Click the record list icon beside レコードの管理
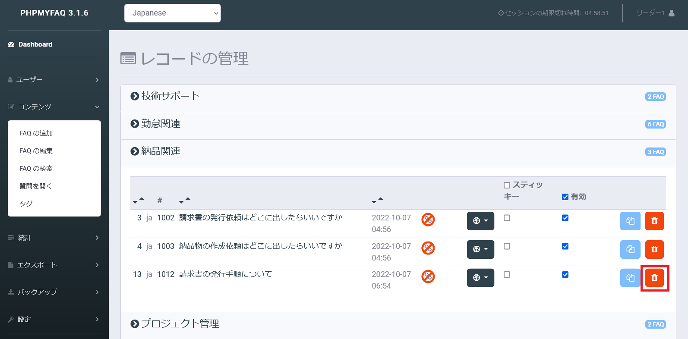Screen dimensions: 688x339 pyautogui.click(x=128, y=58)
